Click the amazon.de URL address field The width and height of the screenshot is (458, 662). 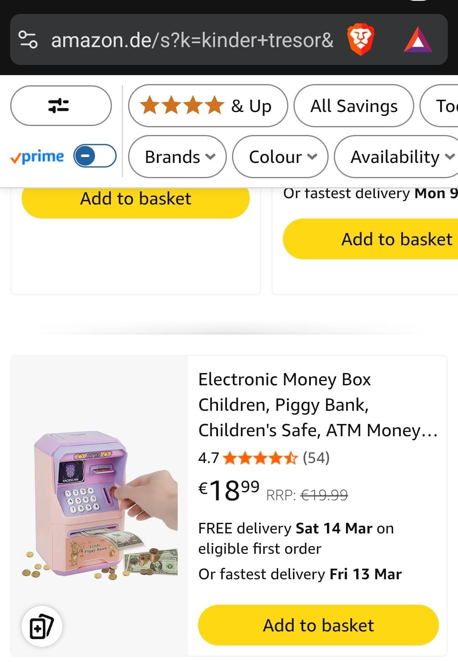click(x=192, y=40)
